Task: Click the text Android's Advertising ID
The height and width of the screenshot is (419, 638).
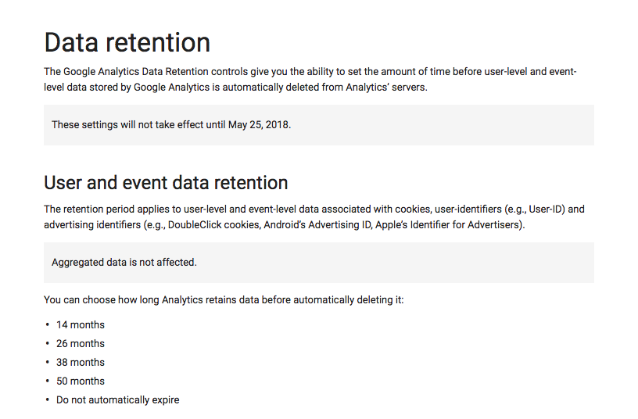Action: (317, 224)
